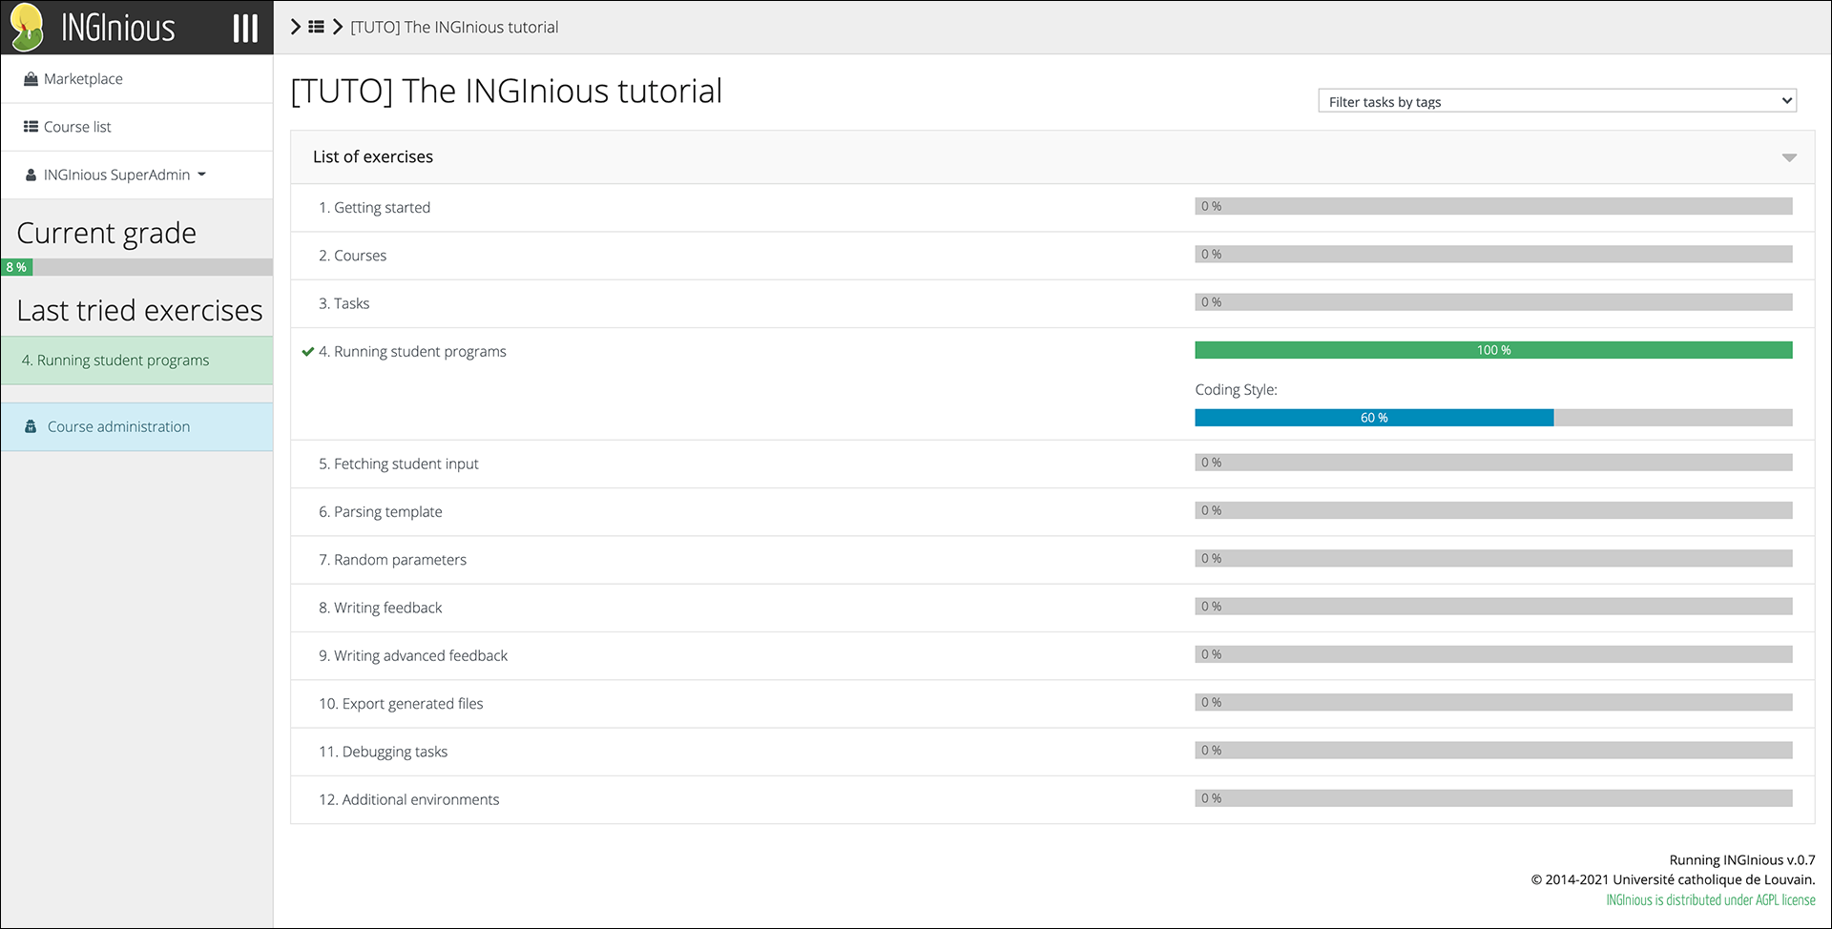1832x929 pixels.
Task: Click the Current grade heading
Action: pyautogui.click(x=107, y=233)
